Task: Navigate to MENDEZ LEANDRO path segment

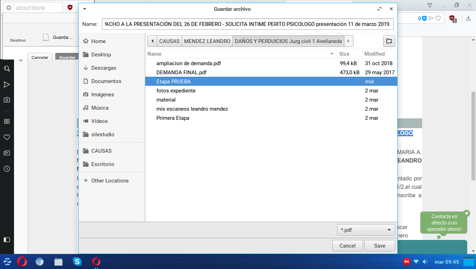Action: coord(207,41)
